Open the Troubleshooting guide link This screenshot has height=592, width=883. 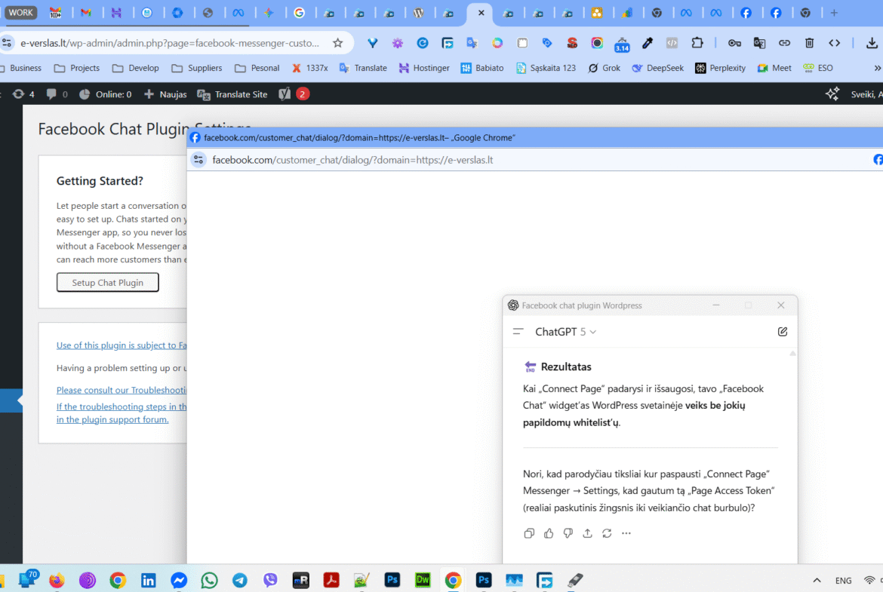(x=122, y=390)
